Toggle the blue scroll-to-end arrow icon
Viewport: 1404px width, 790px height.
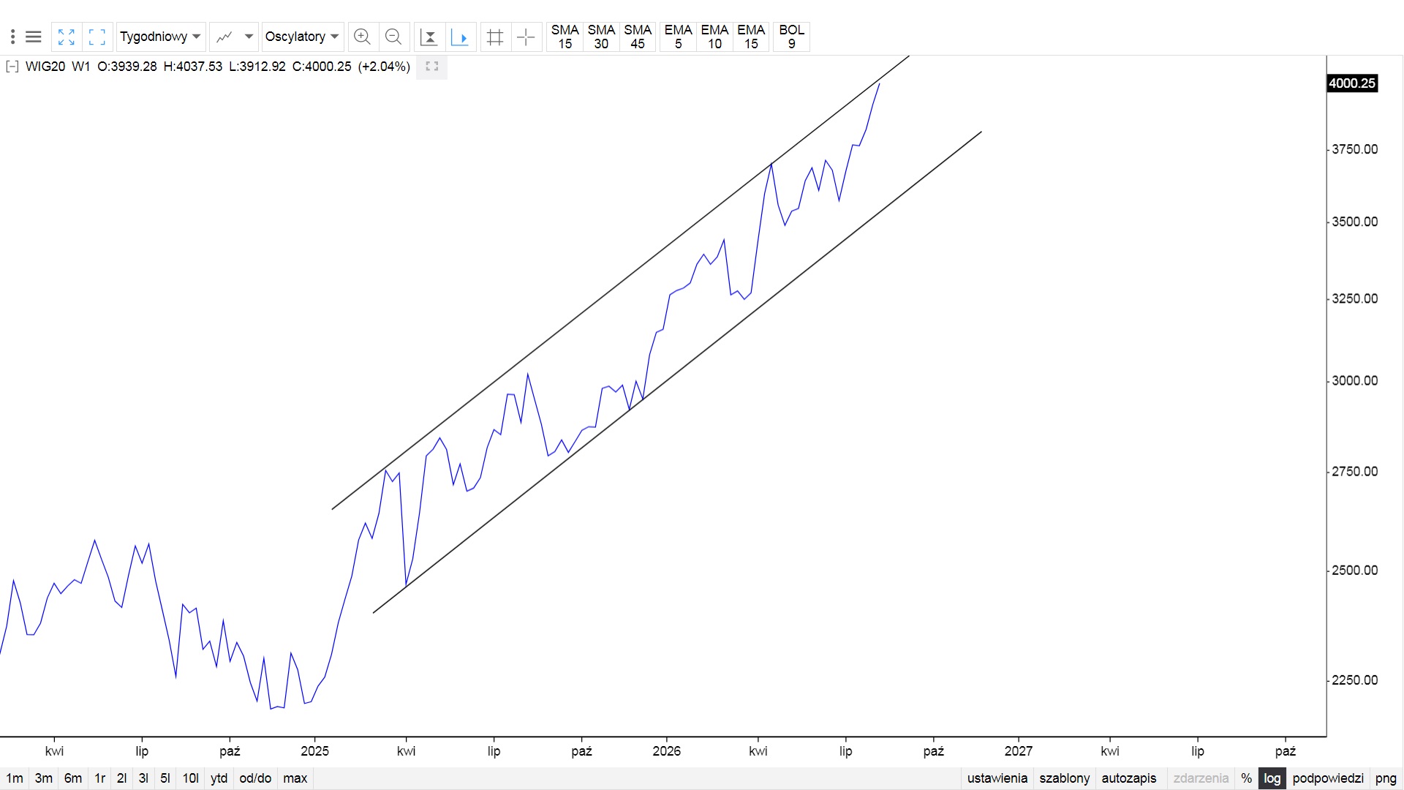pos(461,37)
